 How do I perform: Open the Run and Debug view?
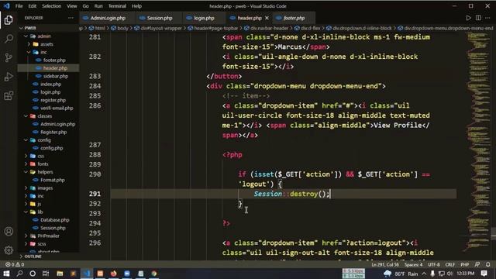pos(9,77)
